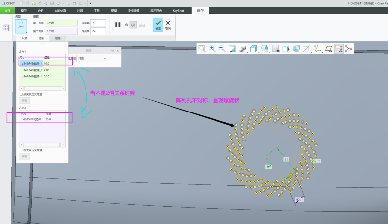
Task: Open the 可变 regeneration option dropdown
Action: click(x=105, y=58)
